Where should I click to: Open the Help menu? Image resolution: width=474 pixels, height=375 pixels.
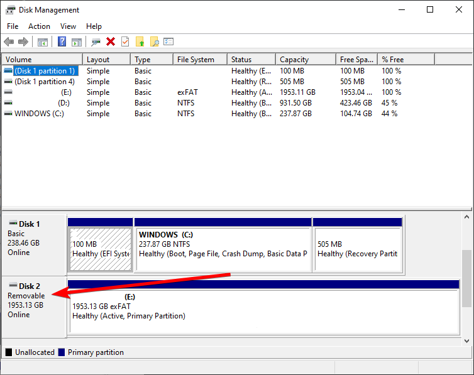pyautogui.click(x=94, y=26)
